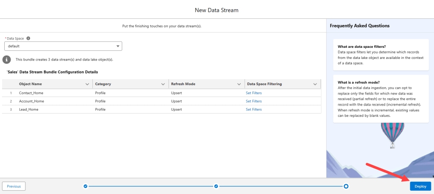Image resolution: width=434 pixels, height=194 pixels.
Task: Open Set Filters for Lead_Home
Action: pos(254,109)
